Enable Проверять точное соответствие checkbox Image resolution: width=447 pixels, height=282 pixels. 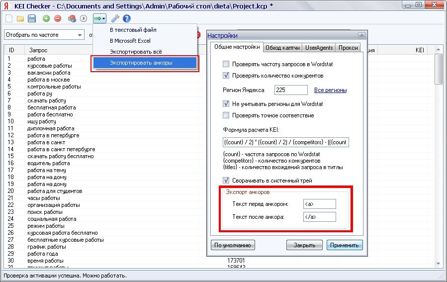(x=226, y=115)
